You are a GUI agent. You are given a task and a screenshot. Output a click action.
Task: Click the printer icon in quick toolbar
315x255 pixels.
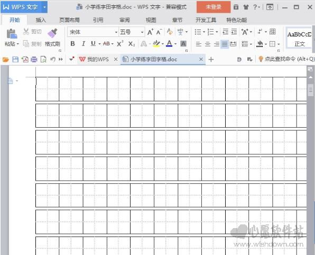(34, 59)
